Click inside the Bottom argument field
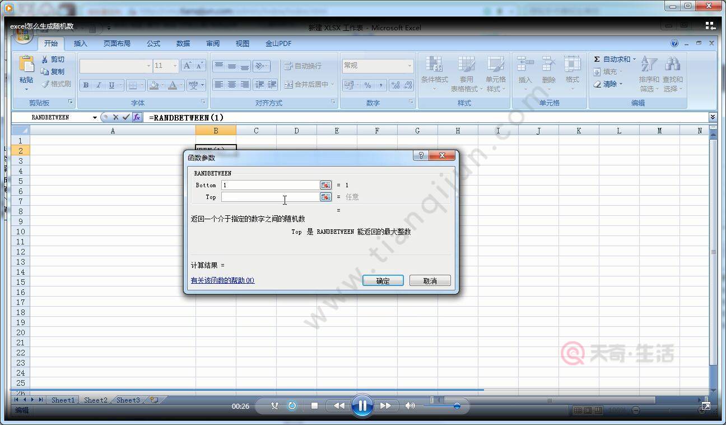Viewport: 726px width, 425px height. point(270,185)
